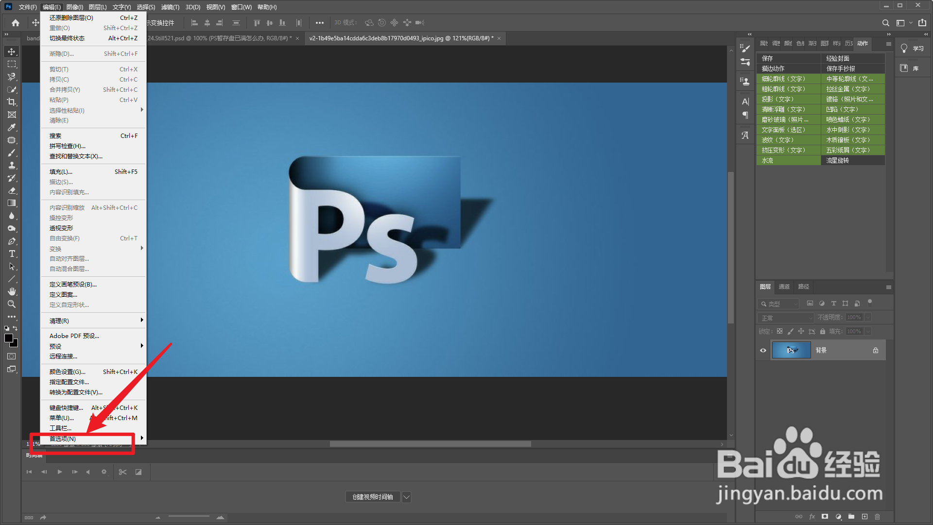
Task: Select the Lasso tool
Action: [x=12, y=77]
